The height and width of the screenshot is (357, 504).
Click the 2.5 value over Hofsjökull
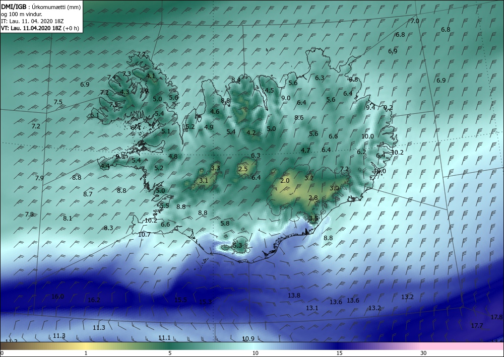tap(243, 169)
